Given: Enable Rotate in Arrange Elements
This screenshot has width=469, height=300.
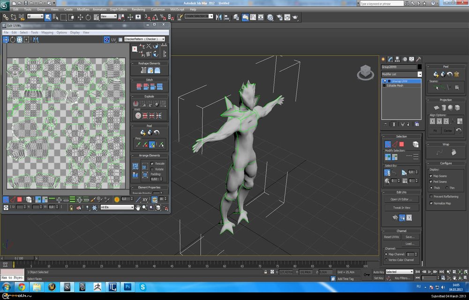Looking at the screenshot, I should point(152,169).
